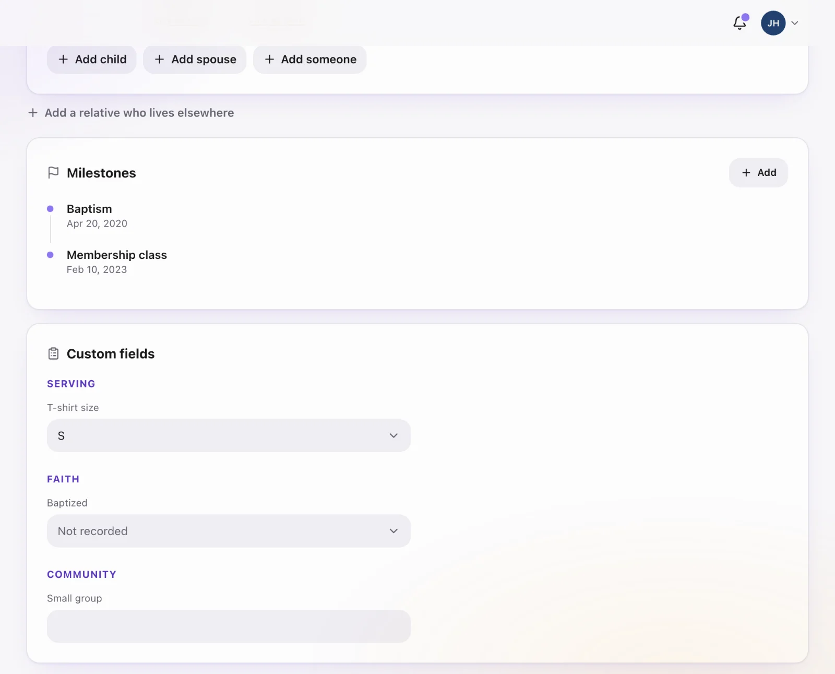Click the COMMUNITY section label
835x674 pixels.
pyautogui.click(x=81, y=574)
